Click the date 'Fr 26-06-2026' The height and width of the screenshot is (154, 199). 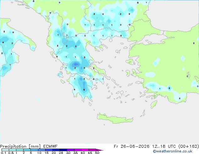[x=132, y=146]
